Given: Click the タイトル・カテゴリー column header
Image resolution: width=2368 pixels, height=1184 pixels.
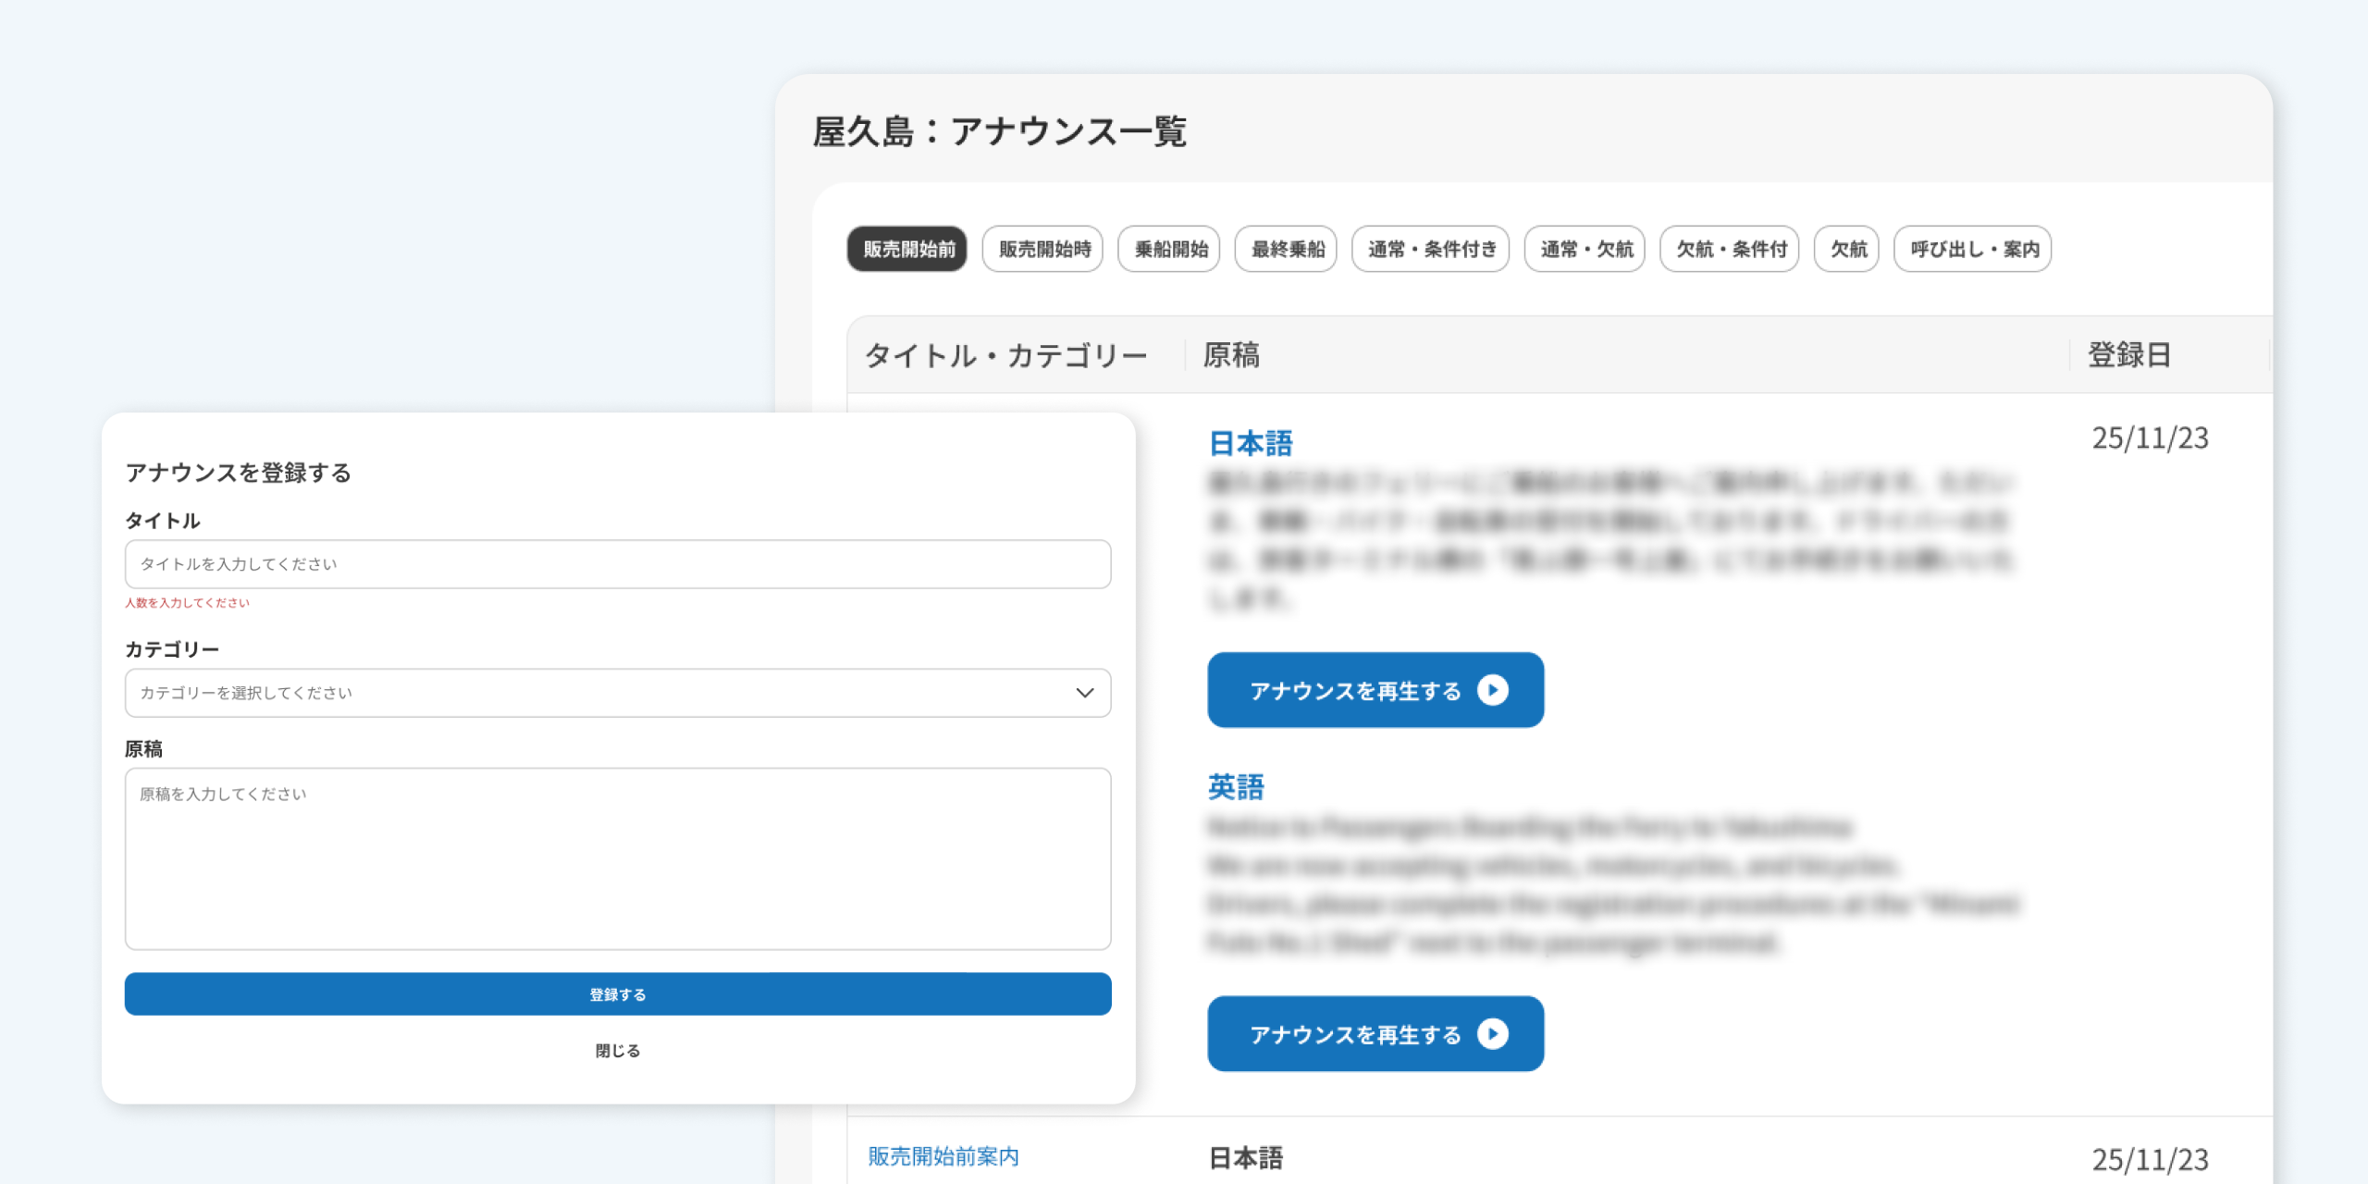Looking at the screenshot, I should coord(1006,355).
